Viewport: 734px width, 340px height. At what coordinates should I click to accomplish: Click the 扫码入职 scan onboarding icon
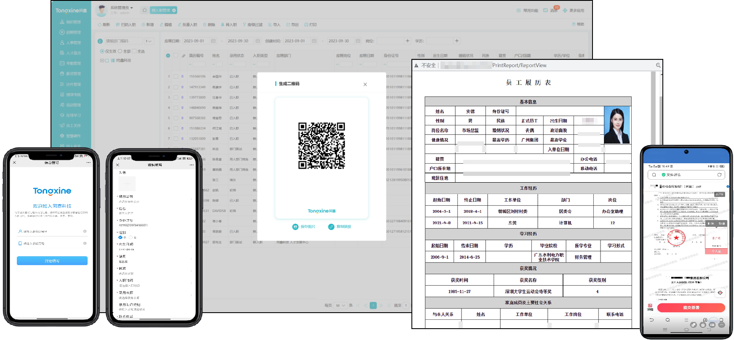(118, 25)
